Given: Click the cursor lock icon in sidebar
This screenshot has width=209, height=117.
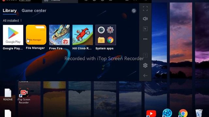Looking at the screenshot, I should [x=145, y=29].
